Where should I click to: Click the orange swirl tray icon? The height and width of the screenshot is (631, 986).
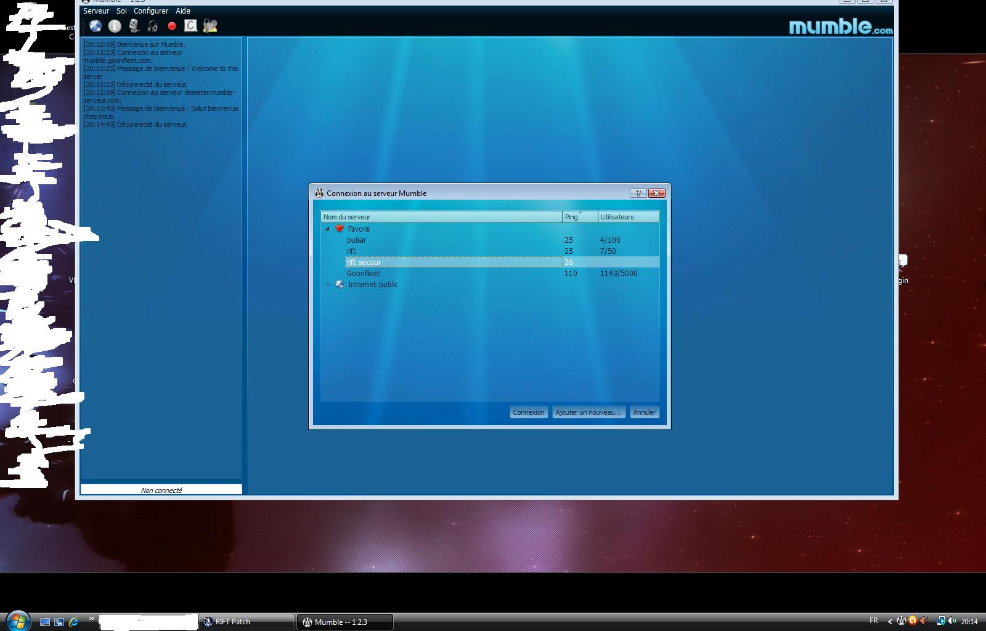912,621
